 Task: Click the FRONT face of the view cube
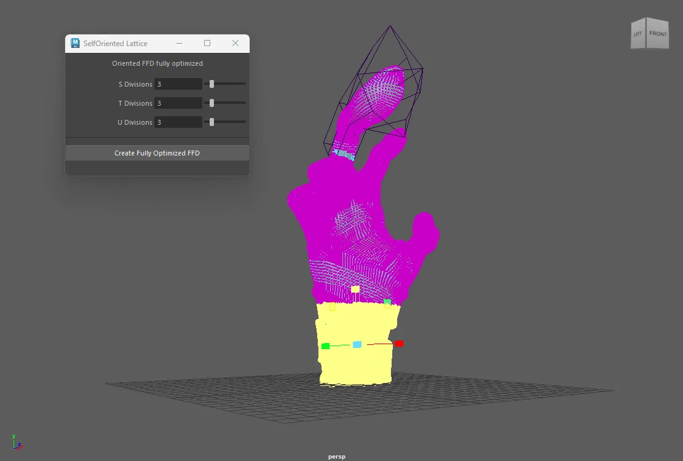pos(658,34)
